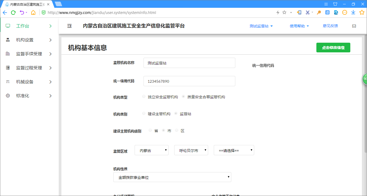The height and width of the screenshot is (196, 367).
Task: Click the server icon beside 监督过程受理
Action: (8, 68)
